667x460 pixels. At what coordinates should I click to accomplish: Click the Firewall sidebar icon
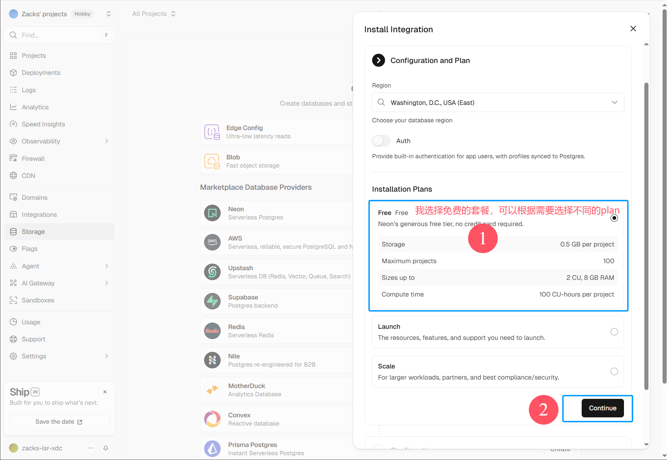13,158
